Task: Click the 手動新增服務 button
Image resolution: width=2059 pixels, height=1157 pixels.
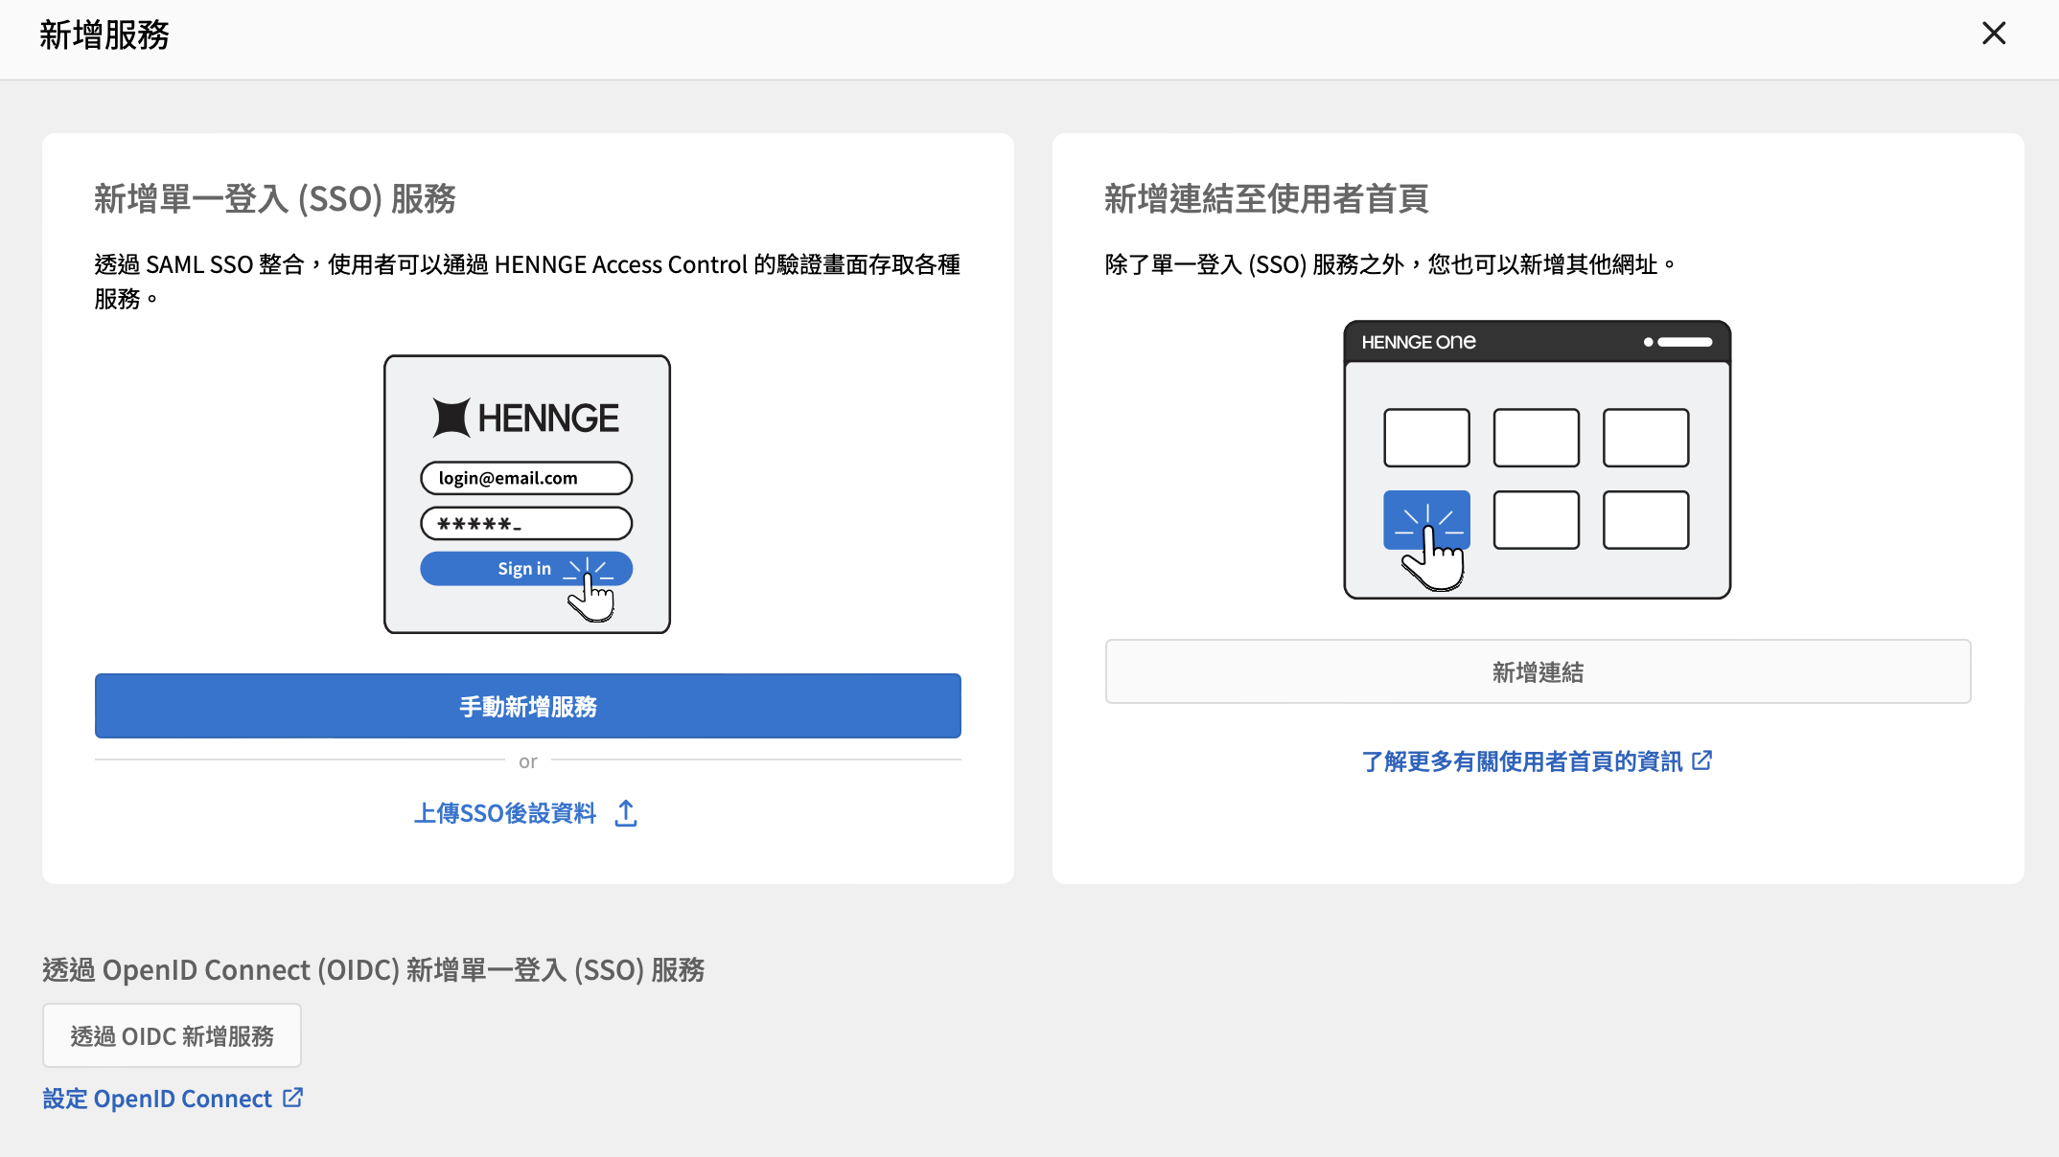Action: click(528, 706)
